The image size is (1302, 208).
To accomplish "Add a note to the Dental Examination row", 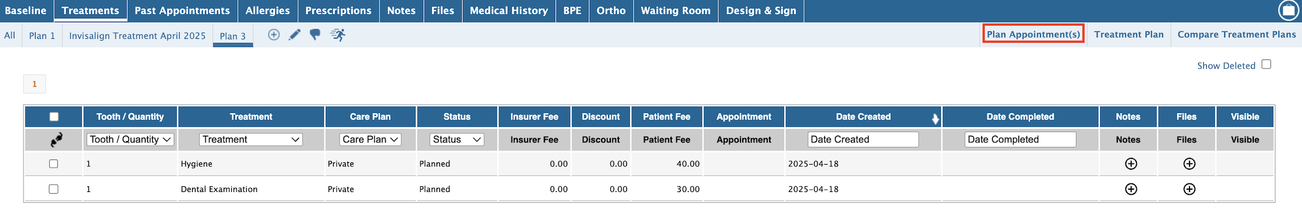I will (x=1131, y=189).
